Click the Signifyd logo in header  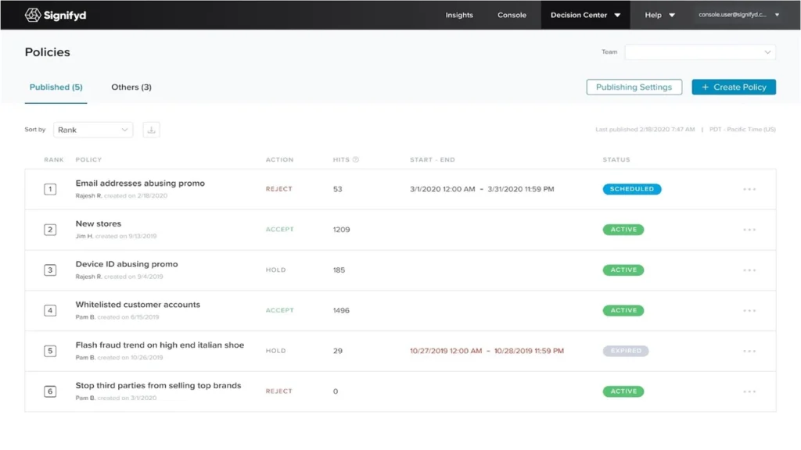[56, 15]
